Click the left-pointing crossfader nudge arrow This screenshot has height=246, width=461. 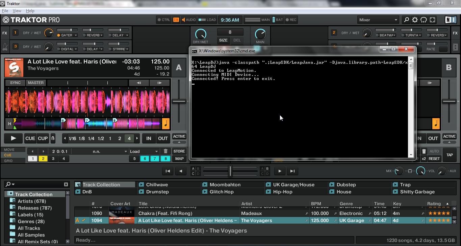coord(181,171)
